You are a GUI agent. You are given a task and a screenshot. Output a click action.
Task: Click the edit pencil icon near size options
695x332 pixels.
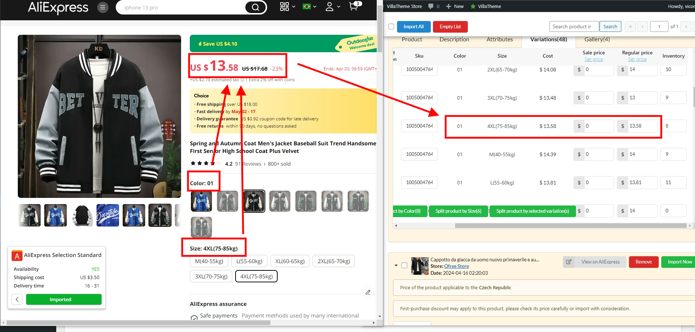click(x=368, y=292)
